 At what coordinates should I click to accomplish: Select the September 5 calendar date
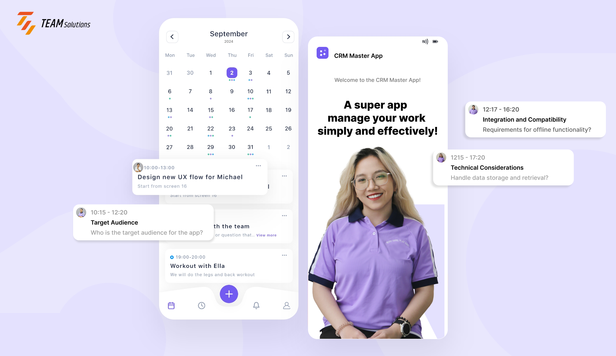coord(288,72)
